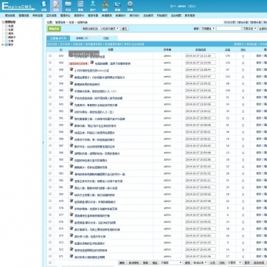Click the 修改 edit link for row 598

(x=259, y=69)
